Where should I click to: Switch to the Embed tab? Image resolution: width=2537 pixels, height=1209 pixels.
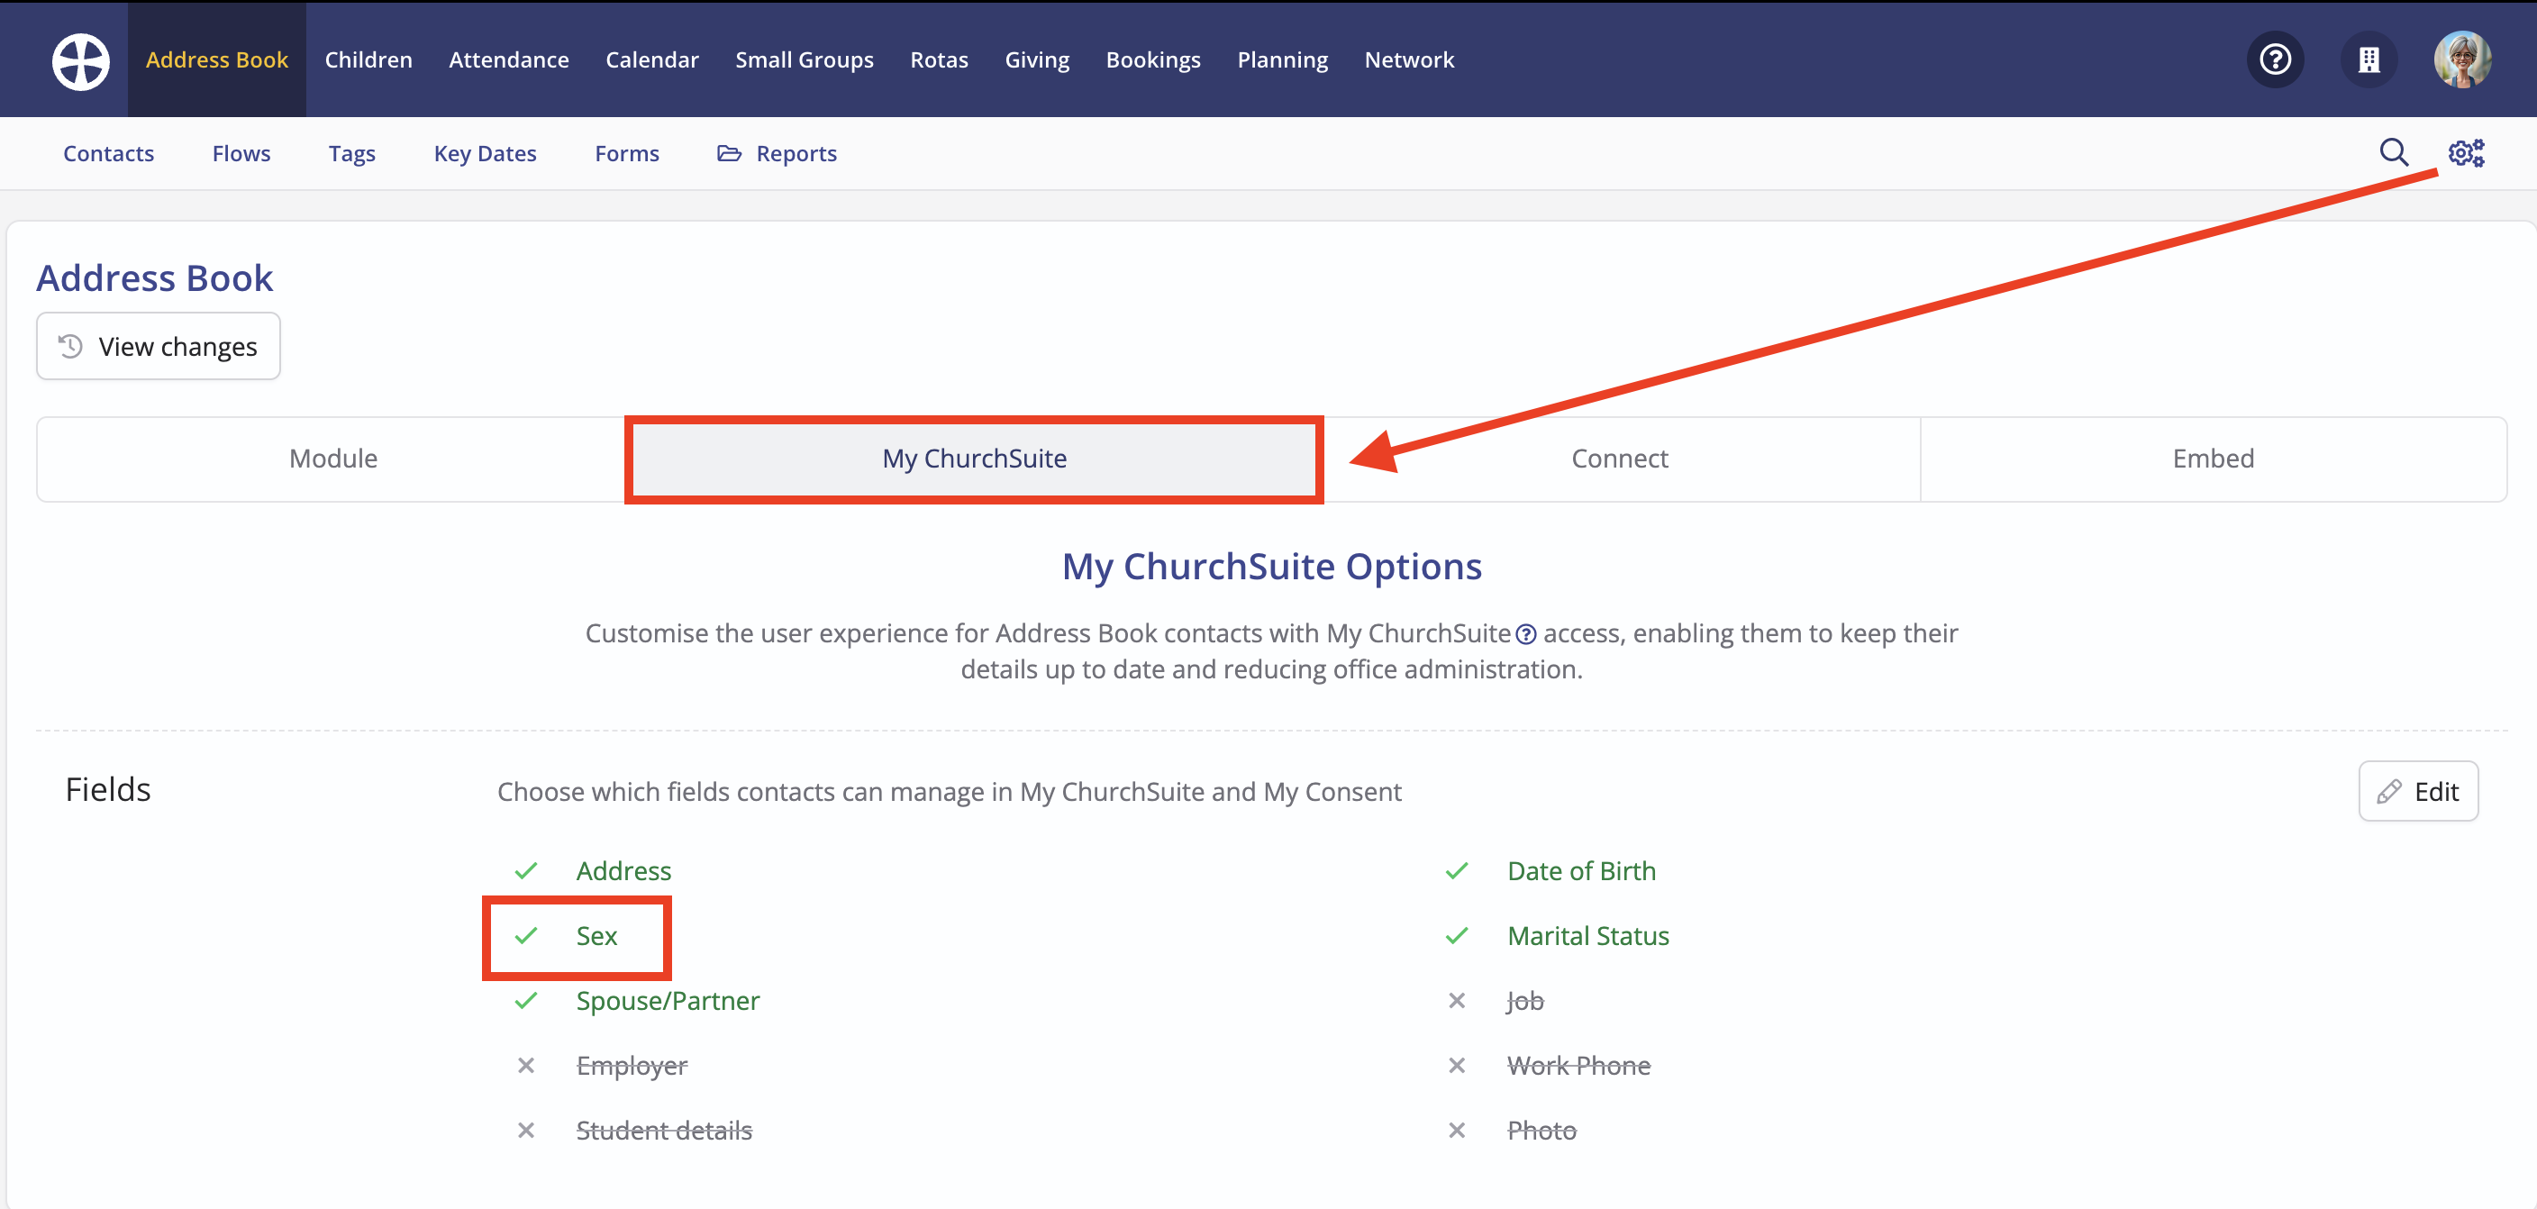pyautogui.click(x=2213, y=459)
